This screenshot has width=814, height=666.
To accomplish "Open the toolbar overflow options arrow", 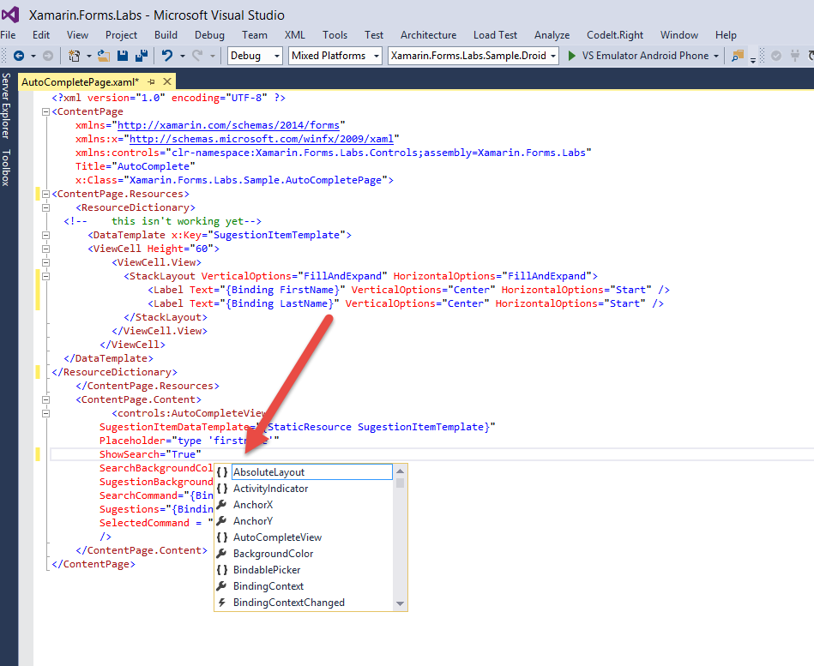I will [753, 60].
